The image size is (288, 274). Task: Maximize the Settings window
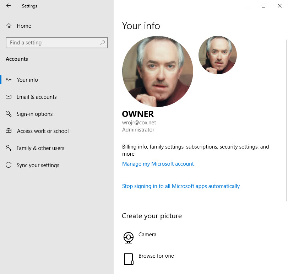[x=263, y=6]
